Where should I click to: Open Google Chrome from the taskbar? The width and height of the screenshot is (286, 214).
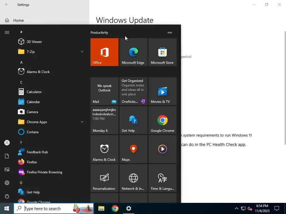coord(115,208)
